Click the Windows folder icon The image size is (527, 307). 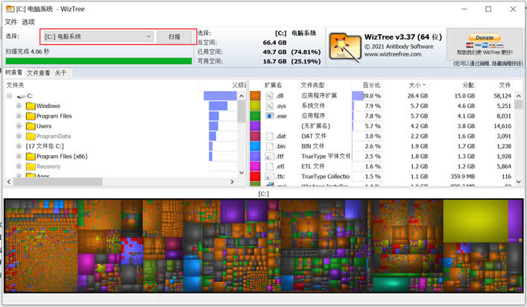coord(31,106)
